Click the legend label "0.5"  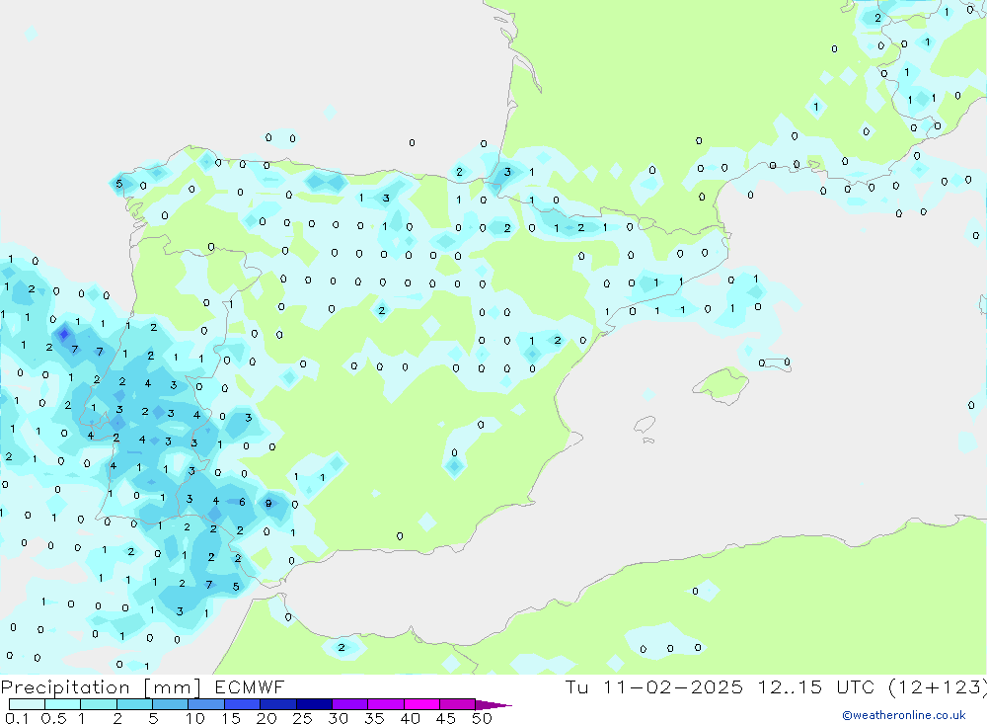coord(53,718)
